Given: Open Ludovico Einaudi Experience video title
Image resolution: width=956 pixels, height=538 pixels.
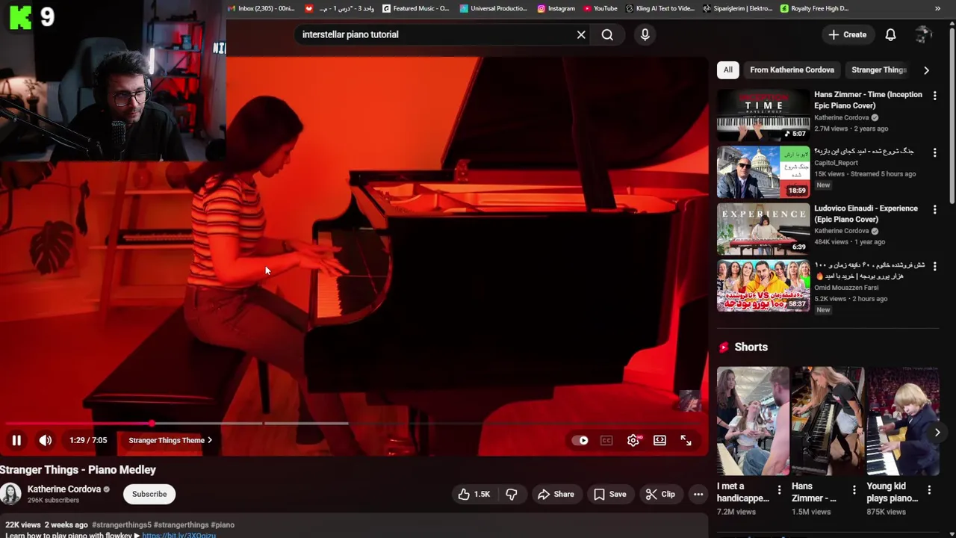Looking at the screenshot, I should 866,214.
